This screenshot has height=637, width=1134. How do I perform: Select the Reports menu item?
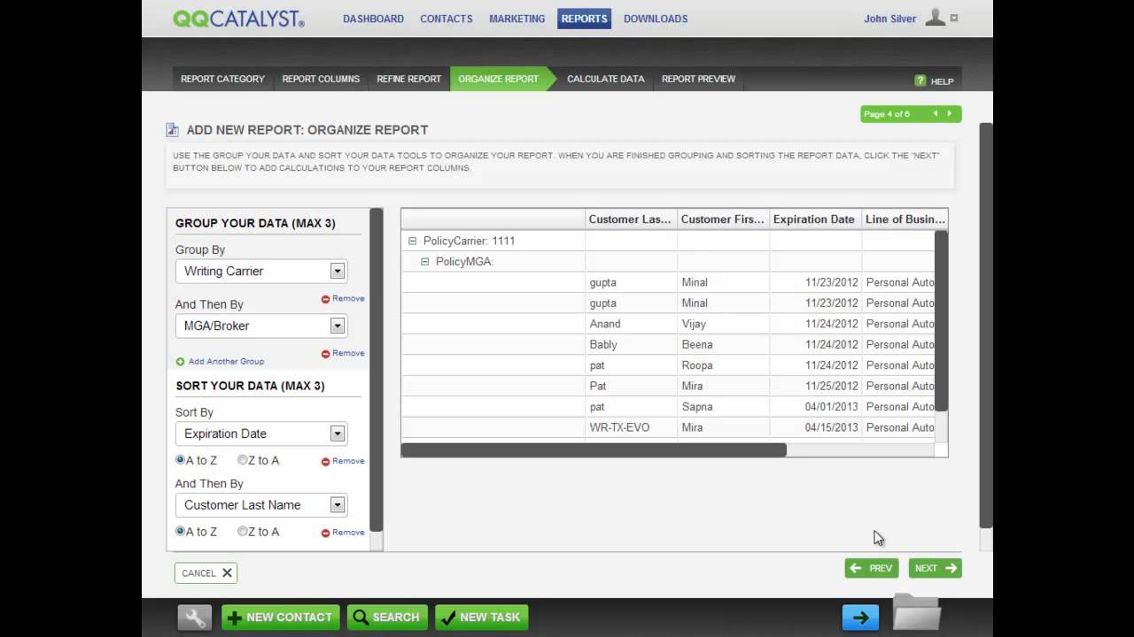point(585,19)
